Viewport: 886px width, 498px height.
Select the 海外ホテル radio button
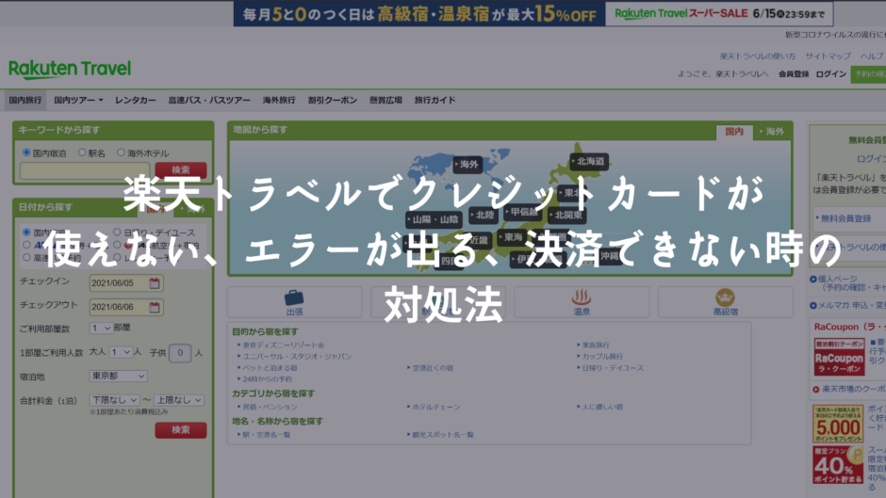tap(121, 153)
